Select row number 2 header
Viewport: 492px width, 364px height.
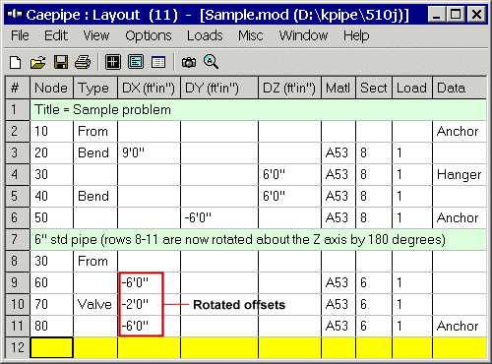[18, 131]
